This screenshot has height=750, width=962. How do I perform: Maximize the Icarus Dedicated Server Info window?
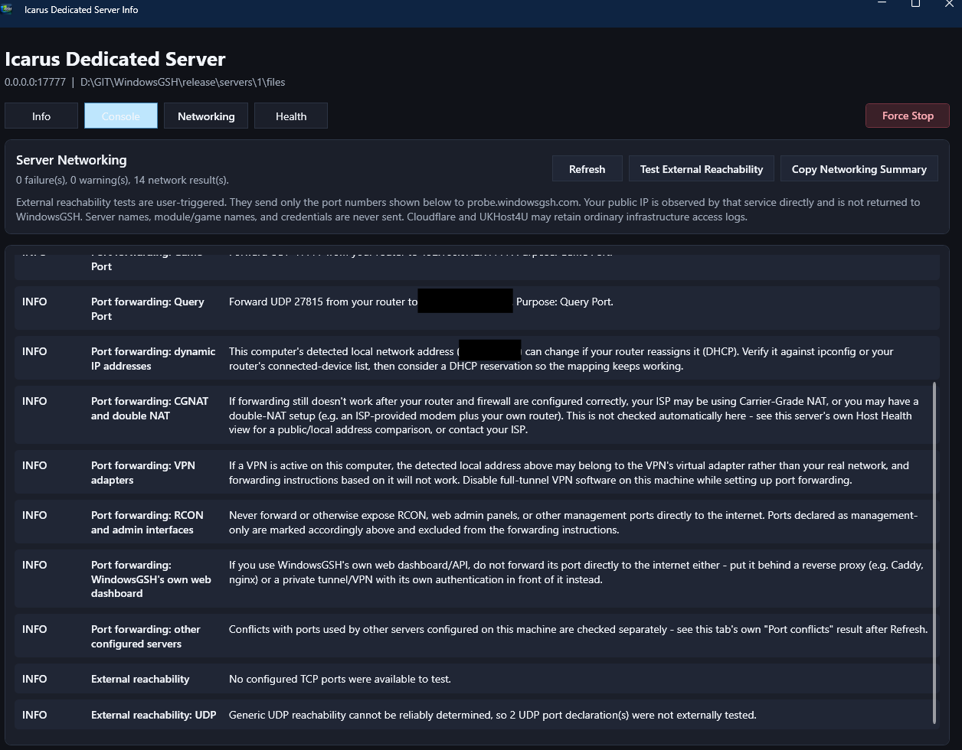tap(915, 4)
